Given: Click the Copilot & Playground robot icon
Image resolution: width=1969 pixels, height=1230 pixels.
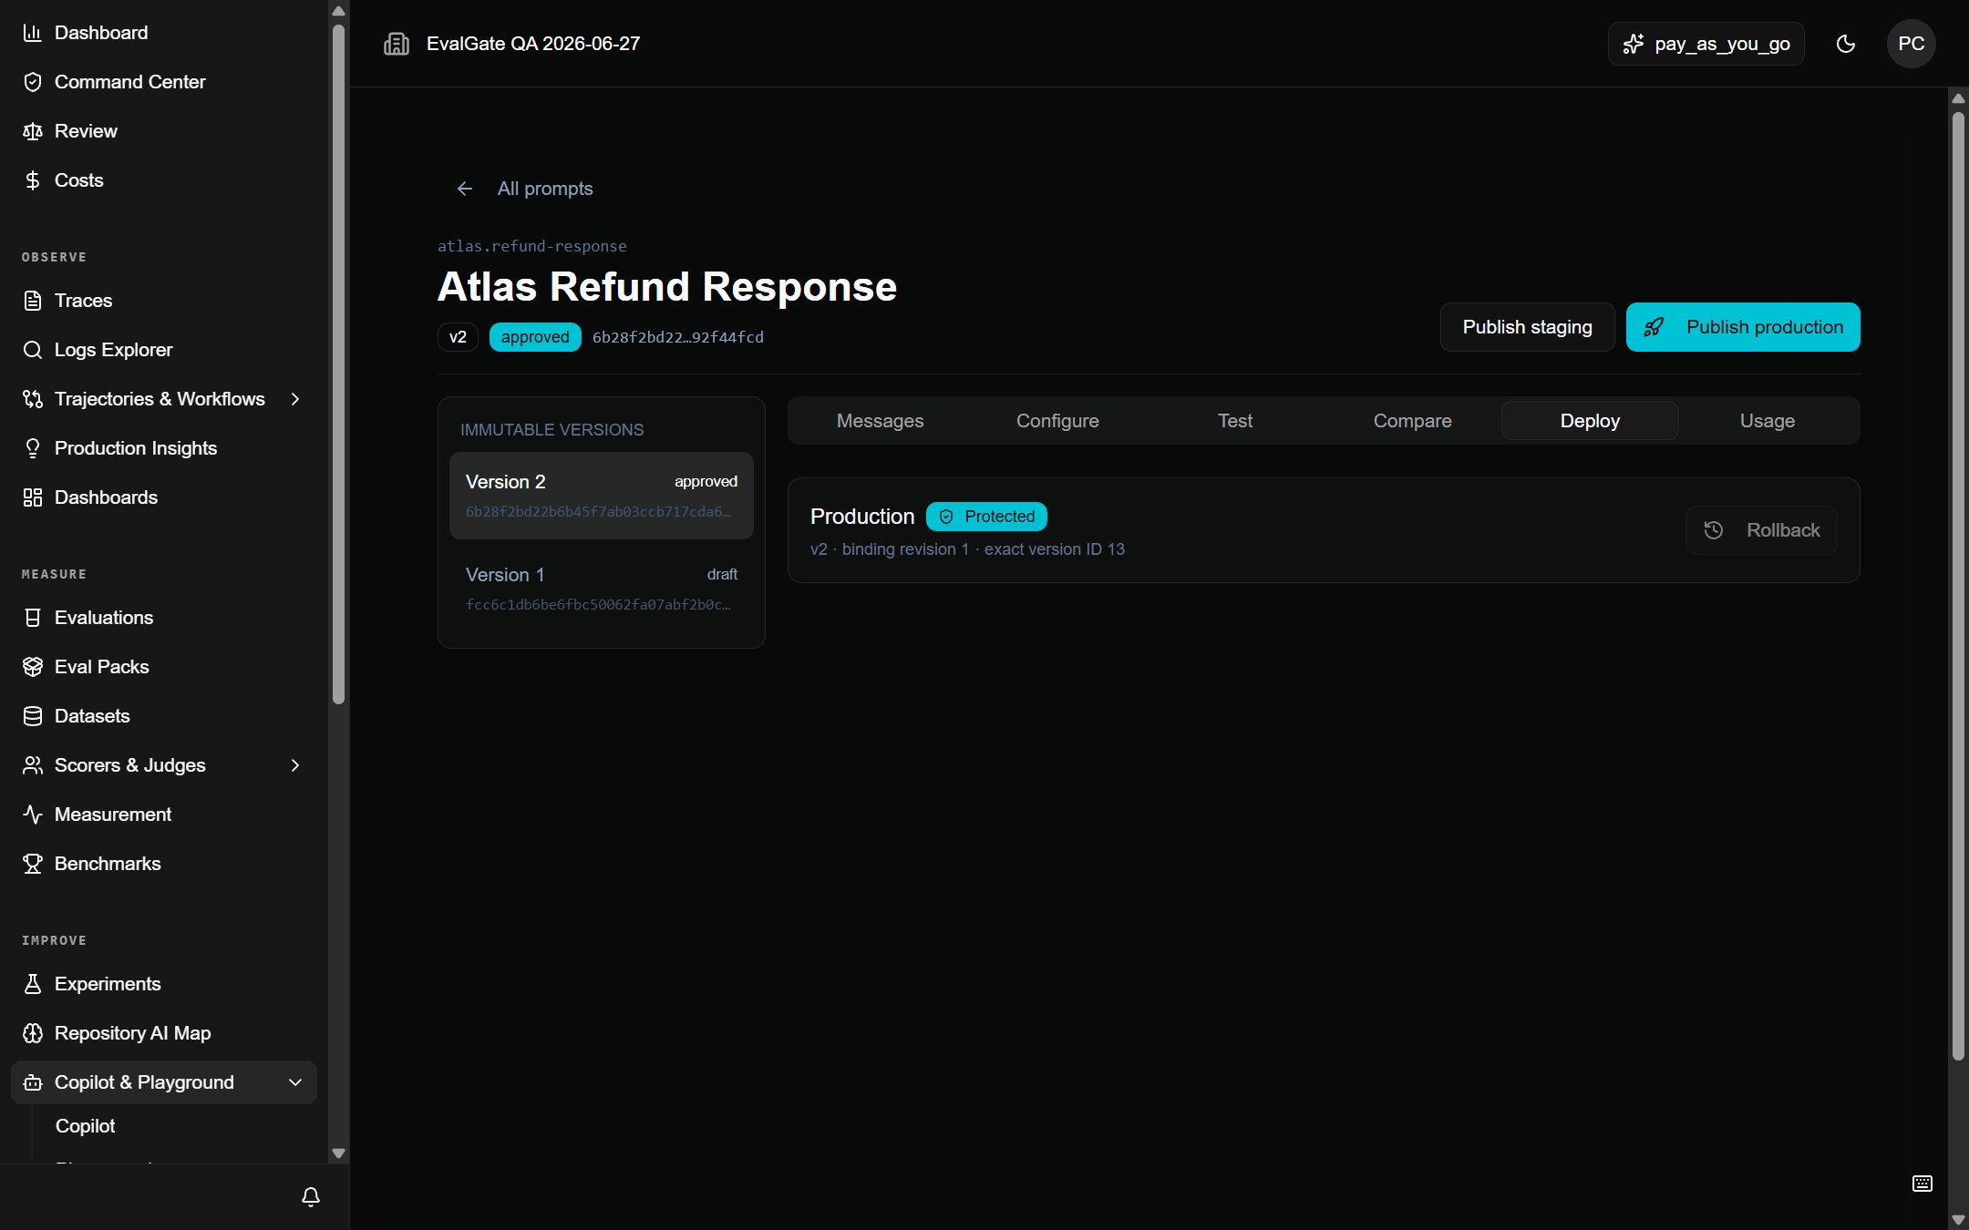Looking at the screenshot, I should [33, 1082].
